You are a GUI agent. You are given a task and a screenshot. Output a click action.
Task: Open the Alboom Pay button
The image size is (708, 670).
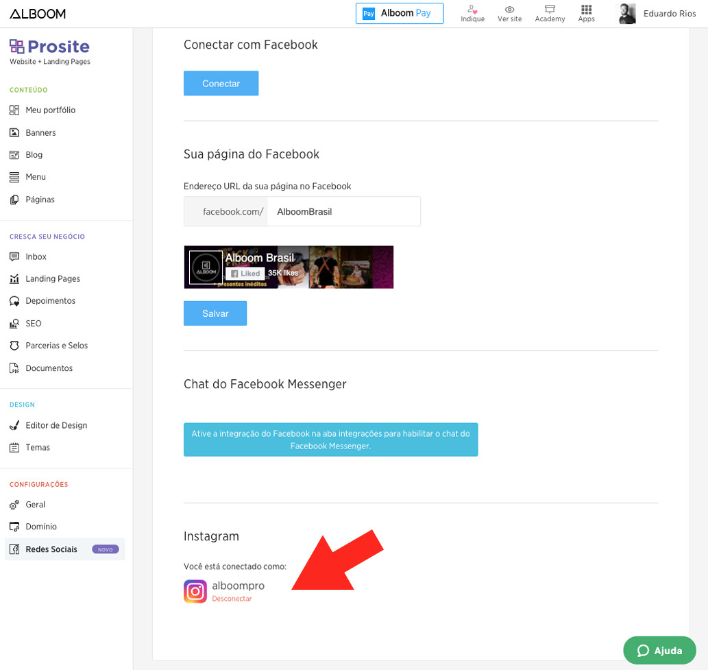pyautogui.click(x=399, y=13)
